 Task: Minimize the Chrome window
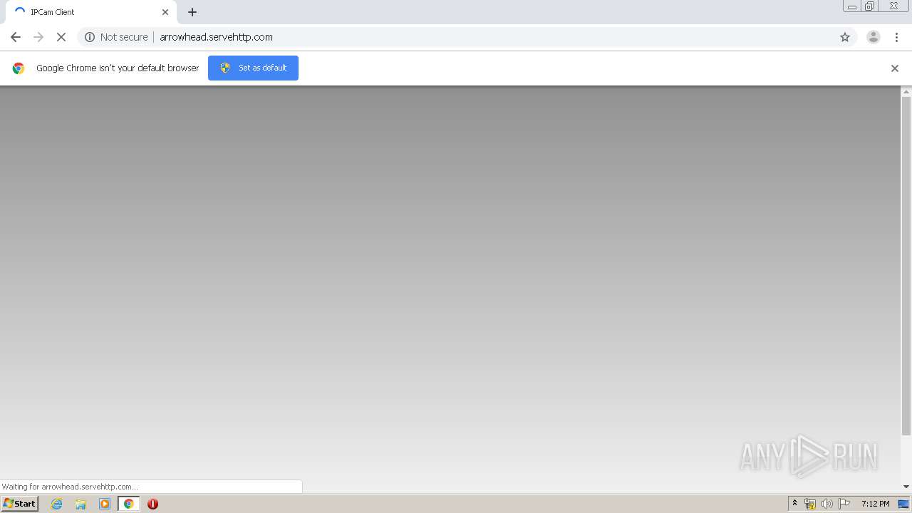click(852, 6)
